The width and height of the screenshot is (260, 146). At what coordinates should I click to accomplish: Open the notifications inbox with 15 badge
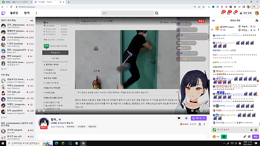click(x=228, y=13)
